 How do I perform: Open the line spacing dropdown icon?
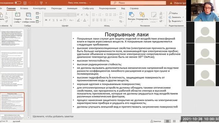(x=115, y=15)
